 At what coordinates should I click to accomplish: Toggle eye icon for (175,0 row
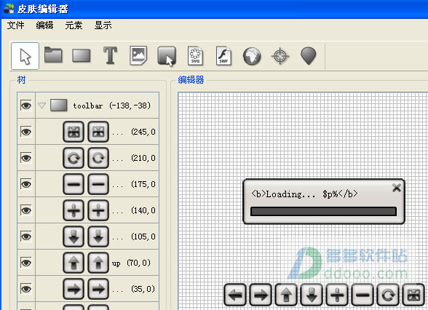tap(26, 184)
